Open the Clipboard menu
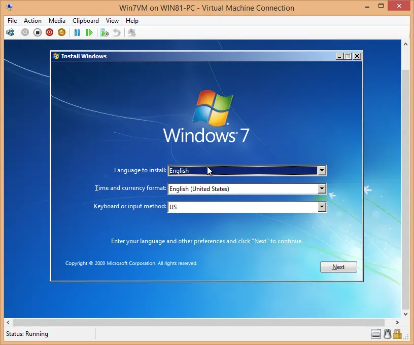The width and height of the screenshot is (414, 345). click(x=86, y=21)
